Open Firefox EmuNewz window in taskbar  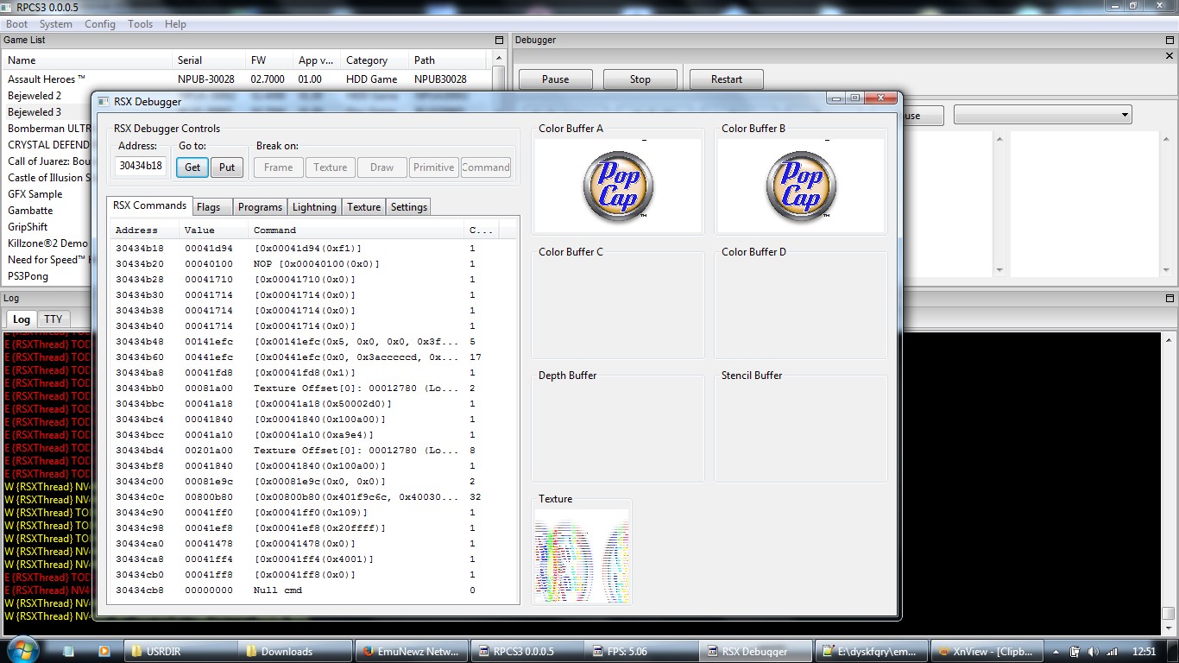(411, 651)
